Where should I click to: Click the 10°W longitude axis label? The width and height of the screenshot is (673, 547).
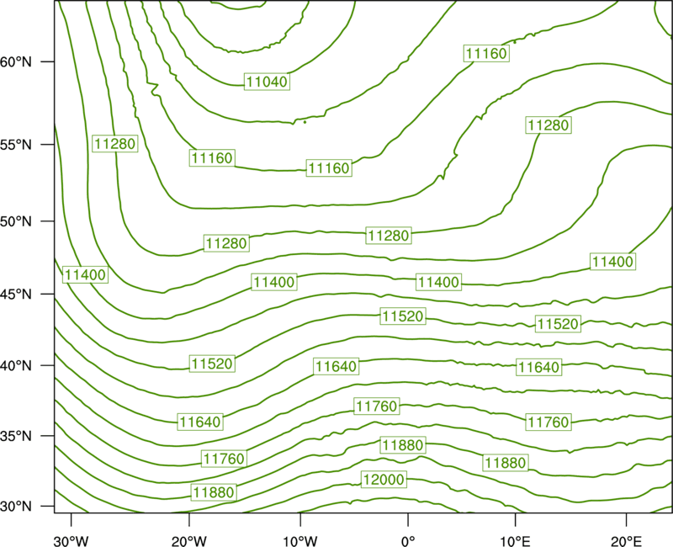coord(300,541)
